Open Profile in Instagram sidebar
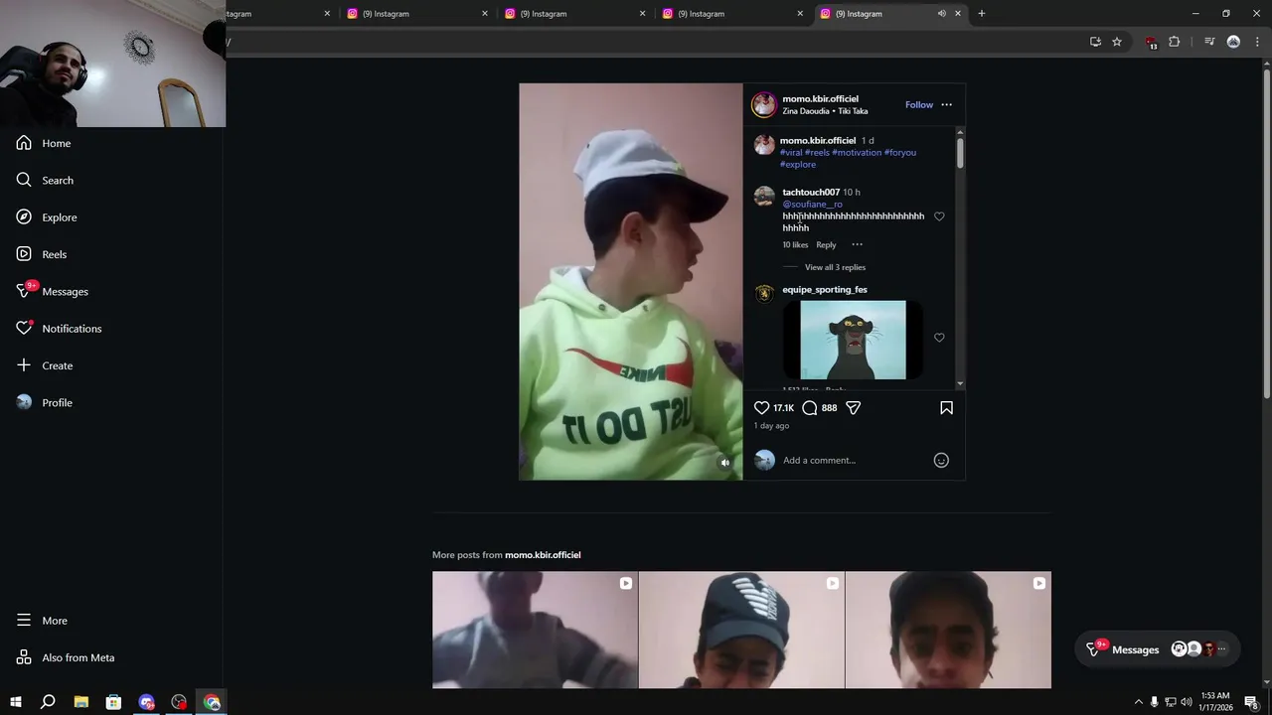The width and height of the screenshot is (1272, 715). click(x=45, y=402)
